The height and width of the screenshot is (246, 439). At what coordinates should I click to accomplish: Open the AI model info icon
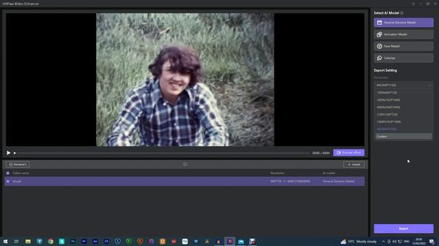[402, 13]
